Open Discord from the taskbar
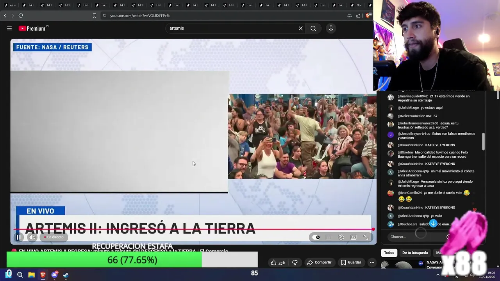Image resolution: width=500 pixels, height=281 pixels. click(x=54, y=275)
